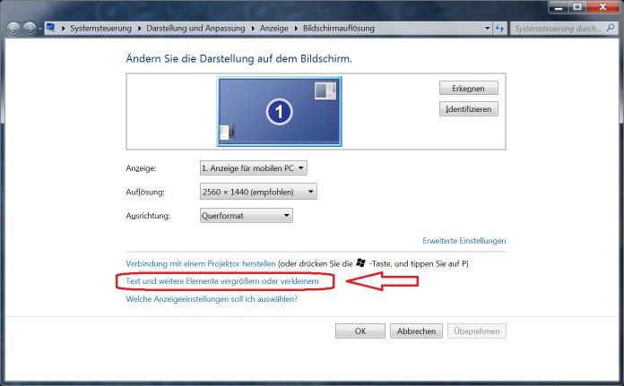Maximize the window

pos(577,7)
